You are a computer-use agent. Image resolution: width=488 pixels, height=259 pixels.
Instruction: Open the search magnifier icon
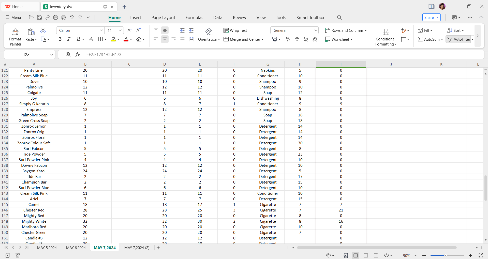pos(339,17)
